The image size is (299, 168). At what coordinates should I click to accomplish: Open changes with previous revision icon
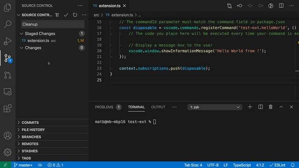[240, 6]
